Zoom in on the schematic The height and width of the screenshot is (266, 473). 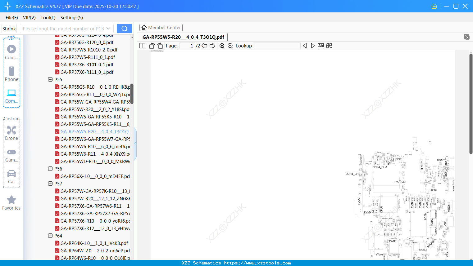click(222, 46)
